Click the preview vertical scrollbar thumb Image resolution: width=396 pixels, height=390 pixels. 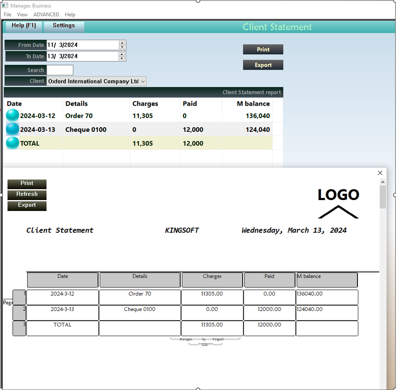click(383, 197)
